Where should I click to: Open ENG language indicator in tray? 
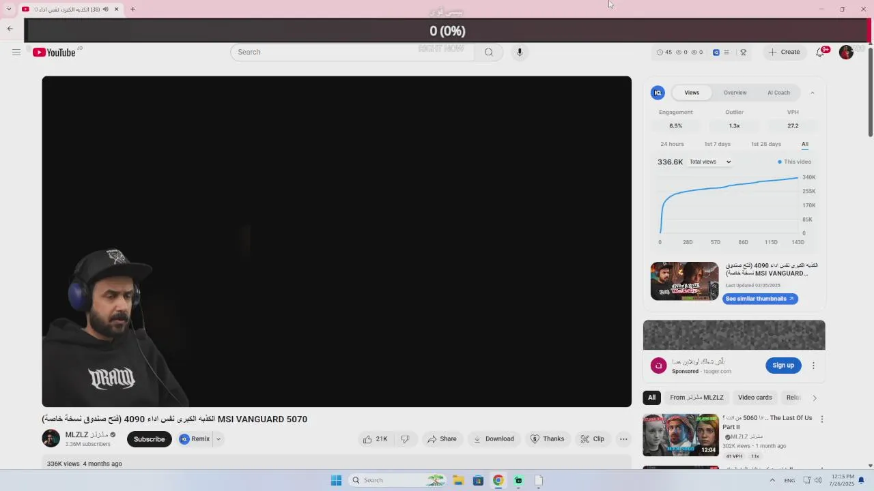(x=789, y=480)
